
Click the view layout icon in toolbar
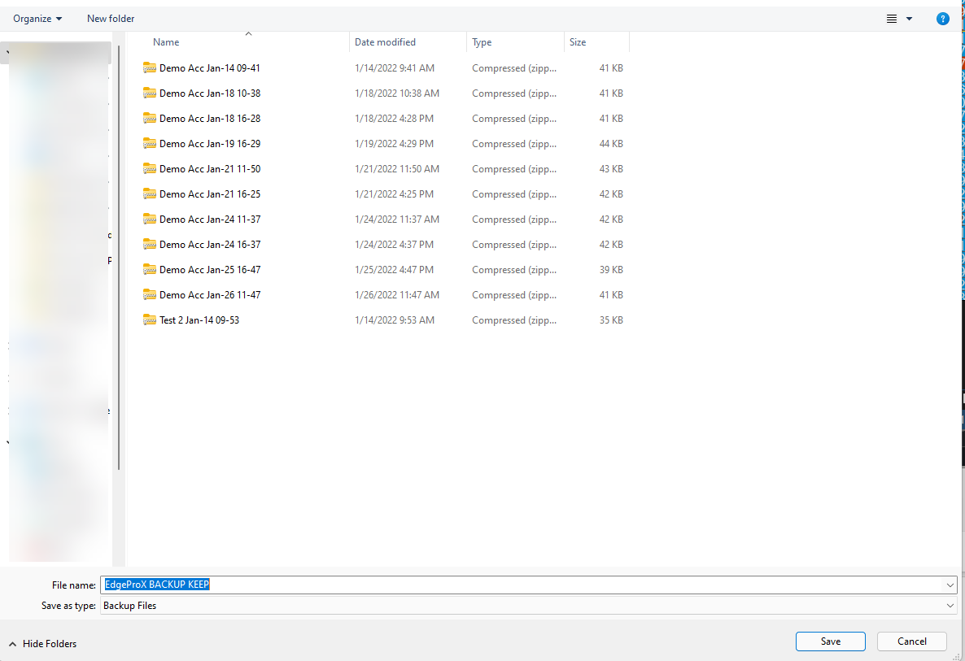click(x=892, y=19)
